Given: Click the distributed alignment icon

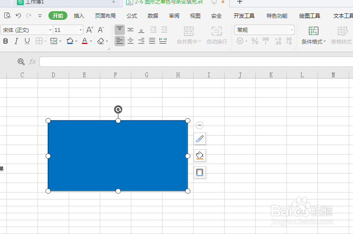Looking at the screenshot, I should pos(163,41).
